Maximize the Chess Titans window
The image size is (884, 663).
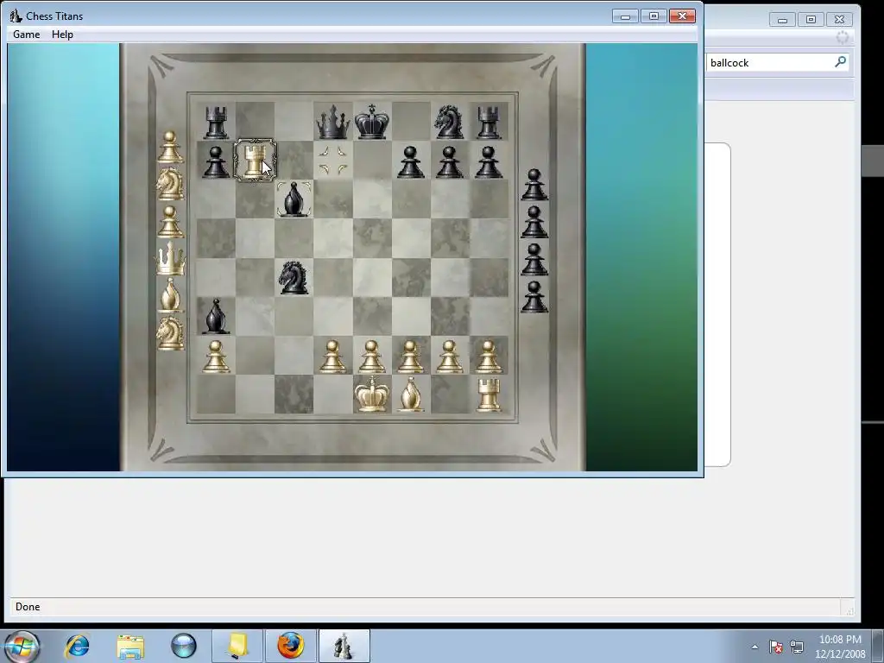click(x=654, y=16)
